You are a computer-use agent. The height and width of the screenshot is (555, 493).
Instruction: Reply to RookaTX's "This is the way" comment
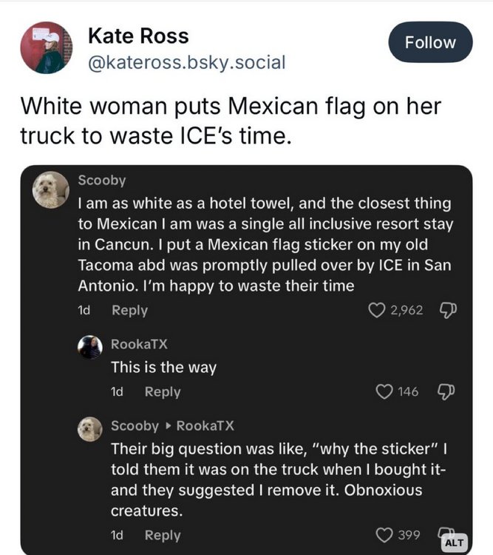(x=162, y=392)
